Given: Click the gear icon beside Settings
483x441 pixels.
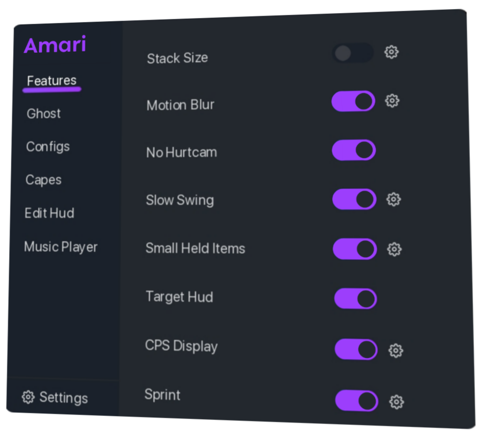Looking at the screenshot, I should coord(28,397).
